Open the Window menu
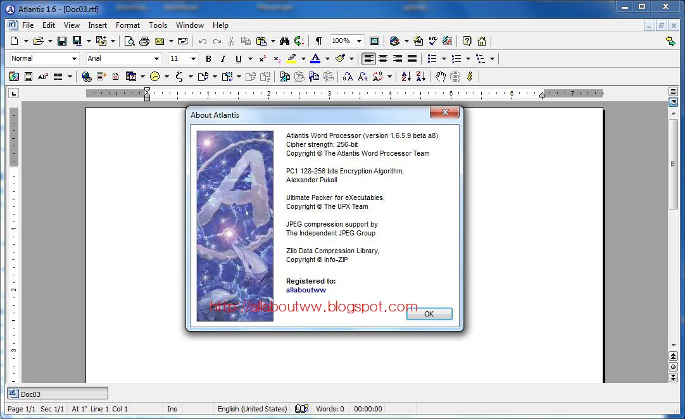This screenshot has height=419, width=685. point(189,25)
